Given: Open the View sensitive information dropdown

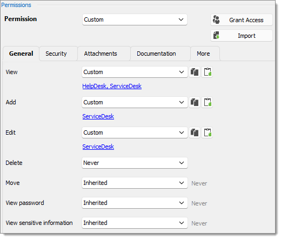Looking at the screenshot, I should coord(135,223).
